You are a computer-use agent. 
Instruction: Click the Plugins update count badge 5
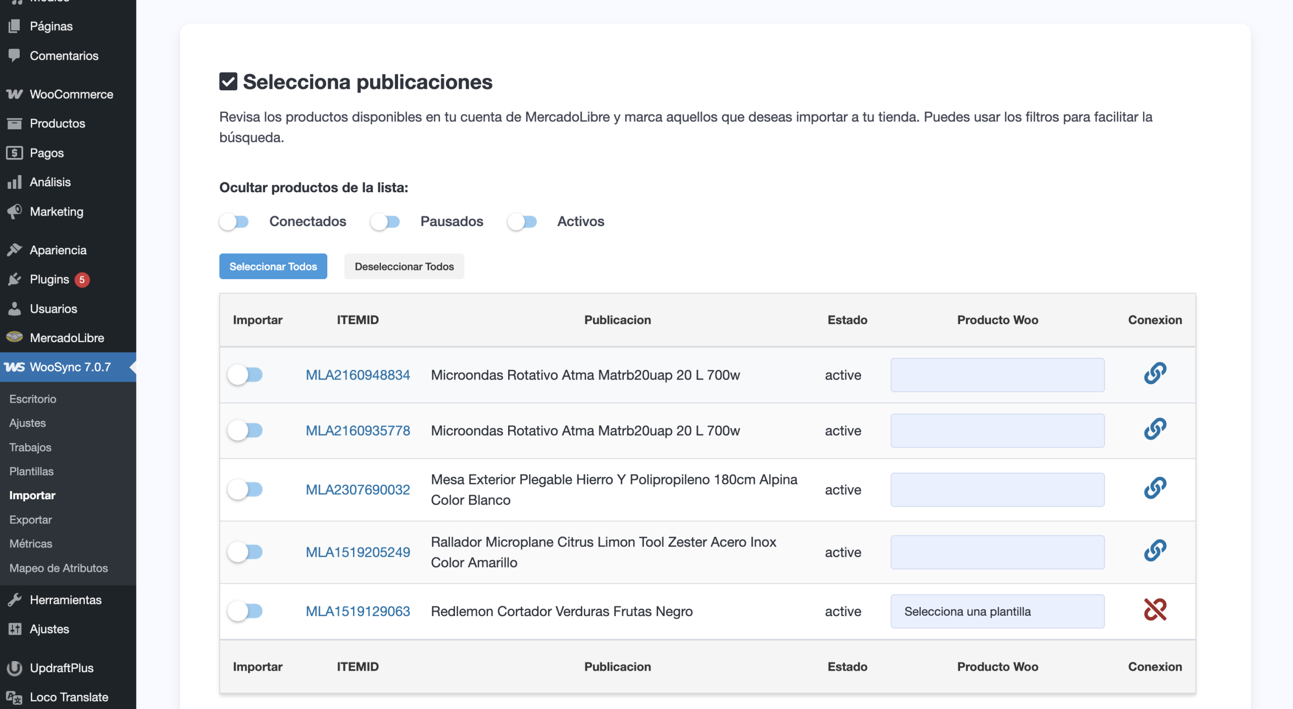click(x=82, y=280)
